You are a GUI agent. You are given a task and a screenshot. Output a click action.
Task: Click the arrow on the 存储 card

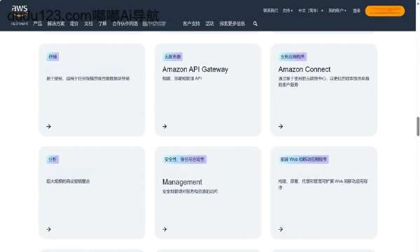coord(49,127)
